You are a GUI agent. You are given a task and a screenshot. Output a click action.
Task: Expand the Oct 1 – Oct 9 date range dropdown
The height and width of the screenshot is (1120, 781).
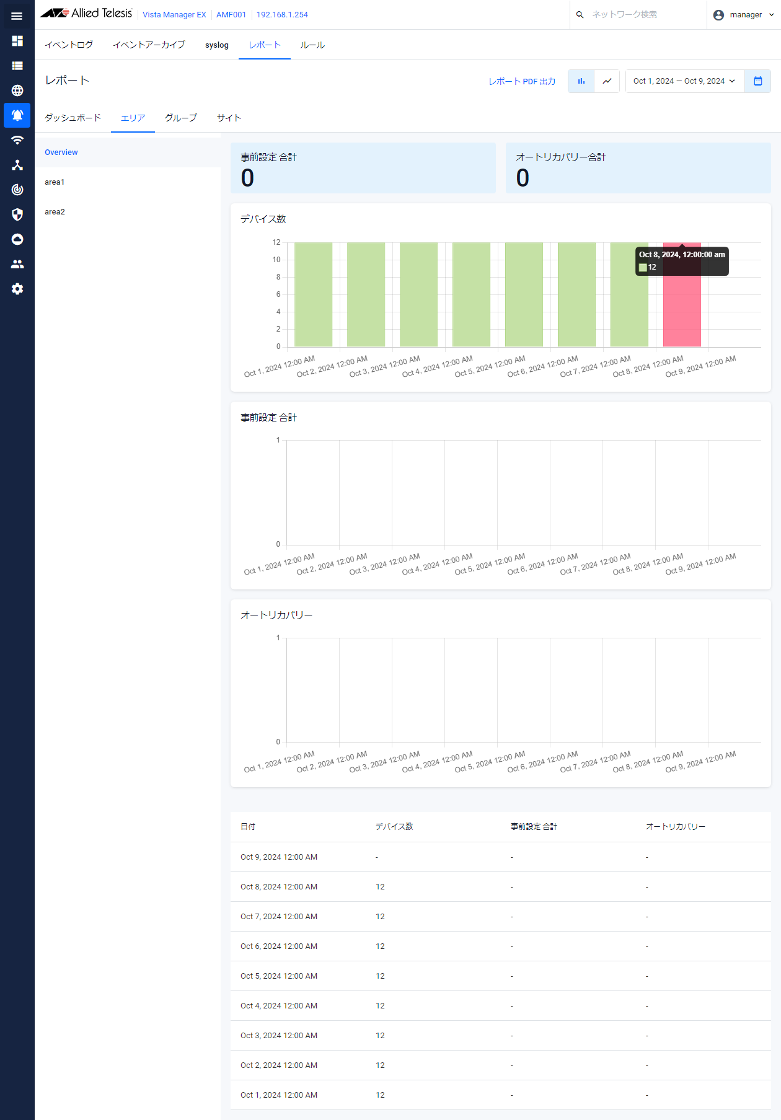[684, 81]
